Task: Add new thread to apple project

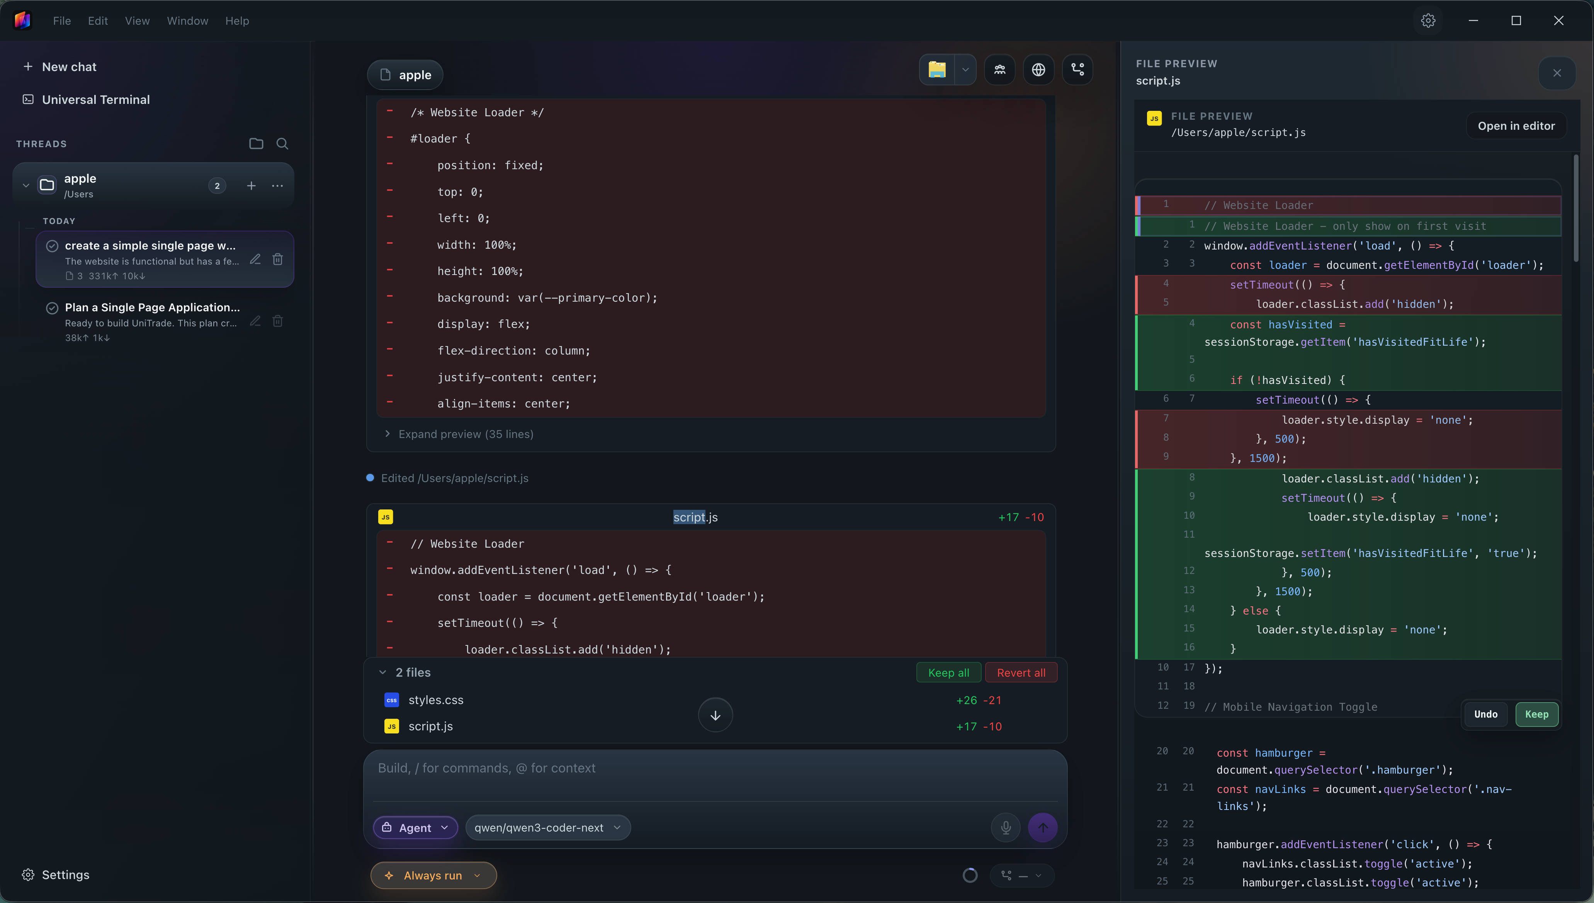Action: (251, 185)
